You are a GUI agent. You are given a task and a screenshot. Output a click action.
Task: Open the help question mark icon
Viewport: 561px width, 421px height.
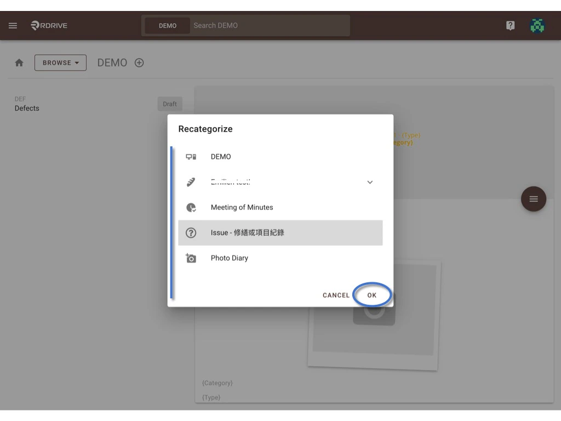[510, 25]
